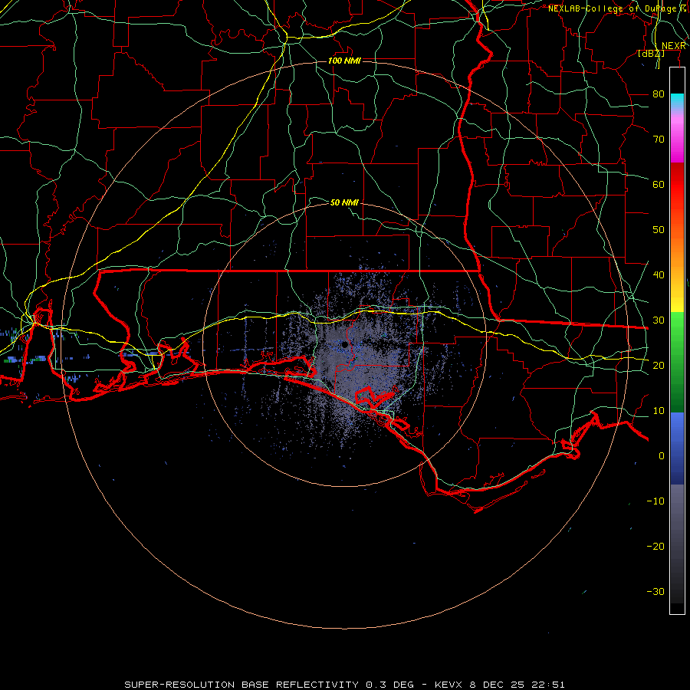Click the green band of the reflectivity color bar
The height and width of the screenshot is (690, 690).
[x=677, y=362]
